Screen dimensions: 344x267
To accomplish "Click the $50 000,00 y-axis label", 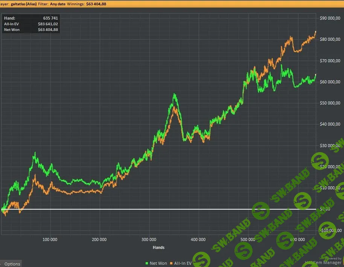I will coord(330,103).
